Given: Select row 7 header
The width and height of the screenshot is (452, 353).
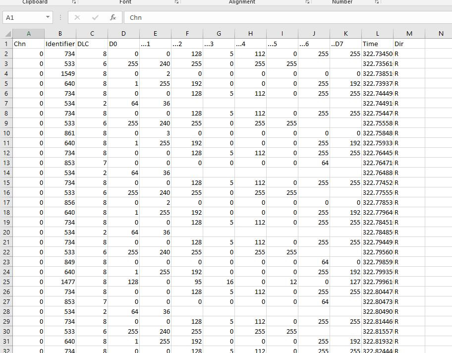Looking at the screenshot, I should tap(6, 103).
